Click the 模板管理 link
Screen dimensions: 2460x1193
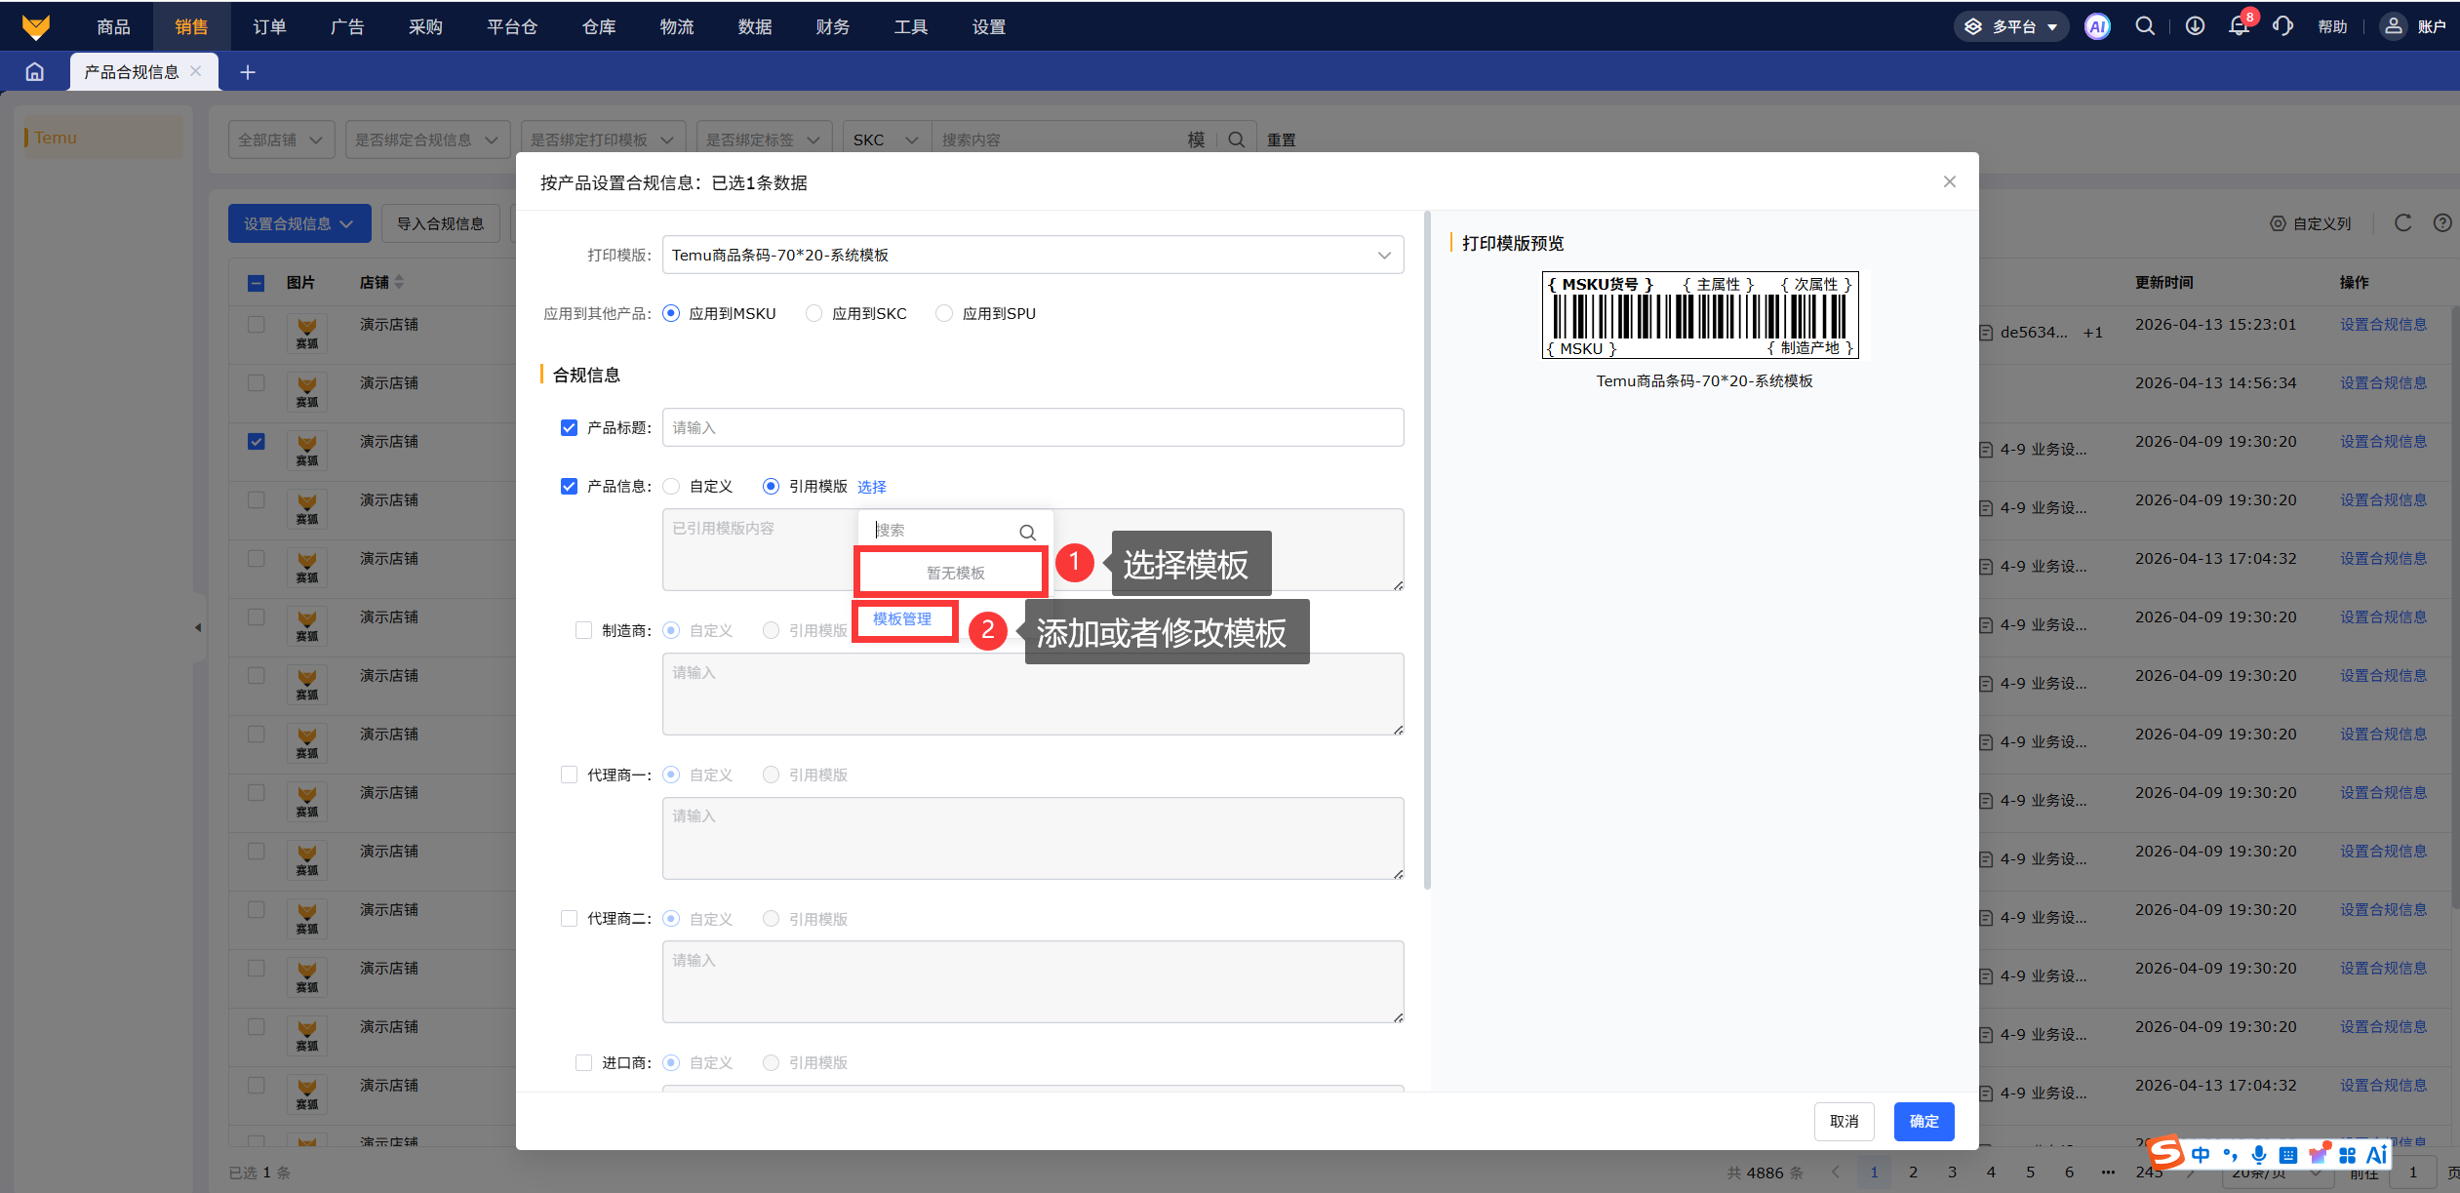(902, 618)
